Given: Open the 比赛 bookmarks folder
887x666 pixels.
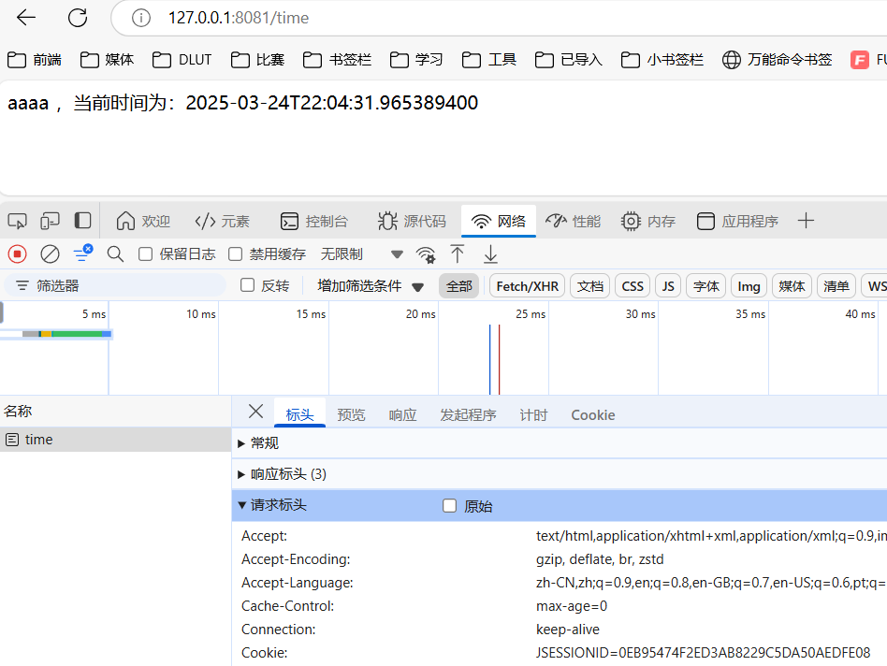Looking at the screenshot, I should point(257,59).
